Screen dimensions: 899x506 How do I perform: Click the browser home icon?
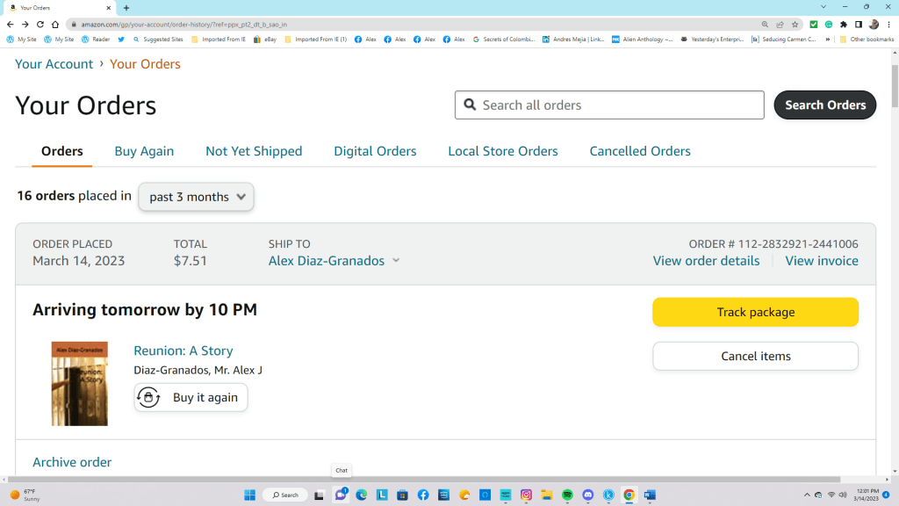(55, 25)
